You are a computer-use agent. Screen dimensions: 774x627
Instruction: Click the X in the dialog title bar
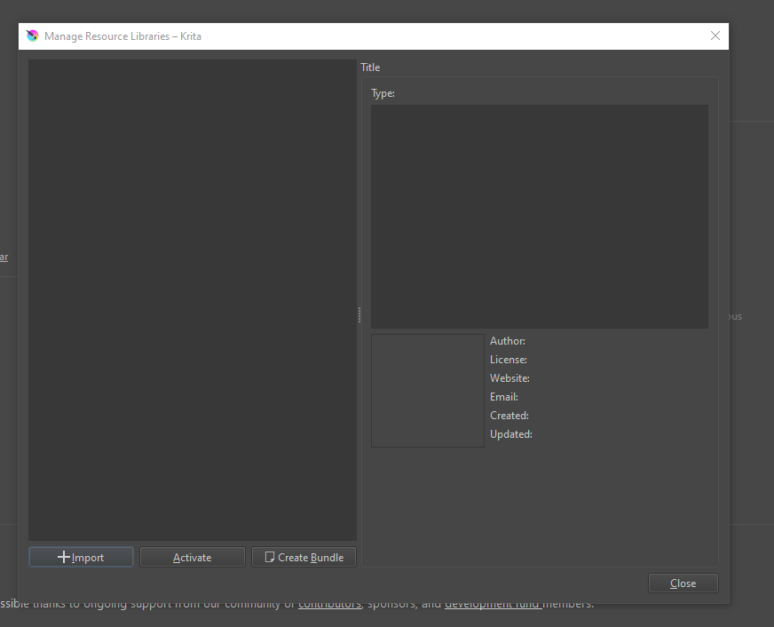pyautogui.click(x=715, y=36)
